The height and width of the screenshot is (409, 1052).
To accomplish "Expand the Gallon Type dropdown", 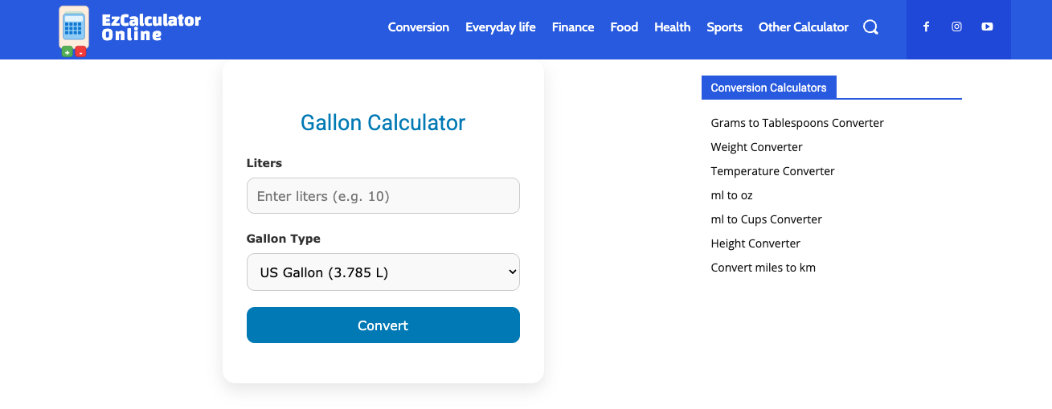I will [383, 272].
